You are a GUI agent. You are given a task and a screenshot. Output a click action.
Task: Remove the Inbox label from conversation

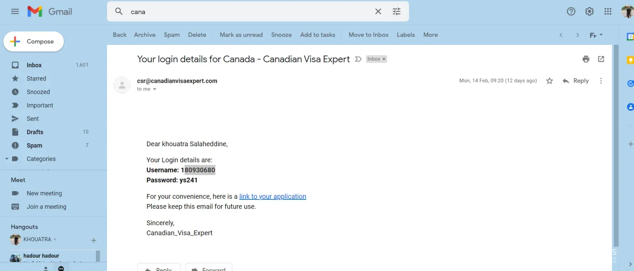pos(384,59)
